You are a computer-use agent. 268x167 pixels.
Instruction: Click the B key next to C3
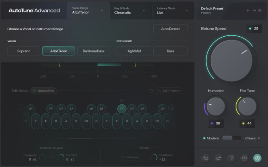[147, 121]
